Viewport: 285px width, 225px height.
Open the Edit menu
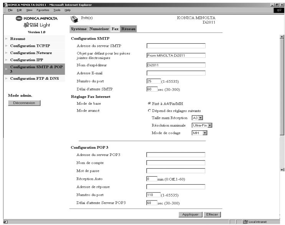pyautogui.click(x=19, y=10)
